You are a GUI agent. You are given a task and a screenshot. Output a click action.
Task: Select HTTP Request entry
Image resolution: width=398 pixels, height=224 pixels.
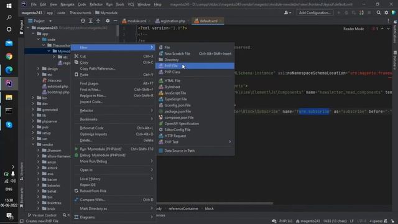tap(195, 136)
